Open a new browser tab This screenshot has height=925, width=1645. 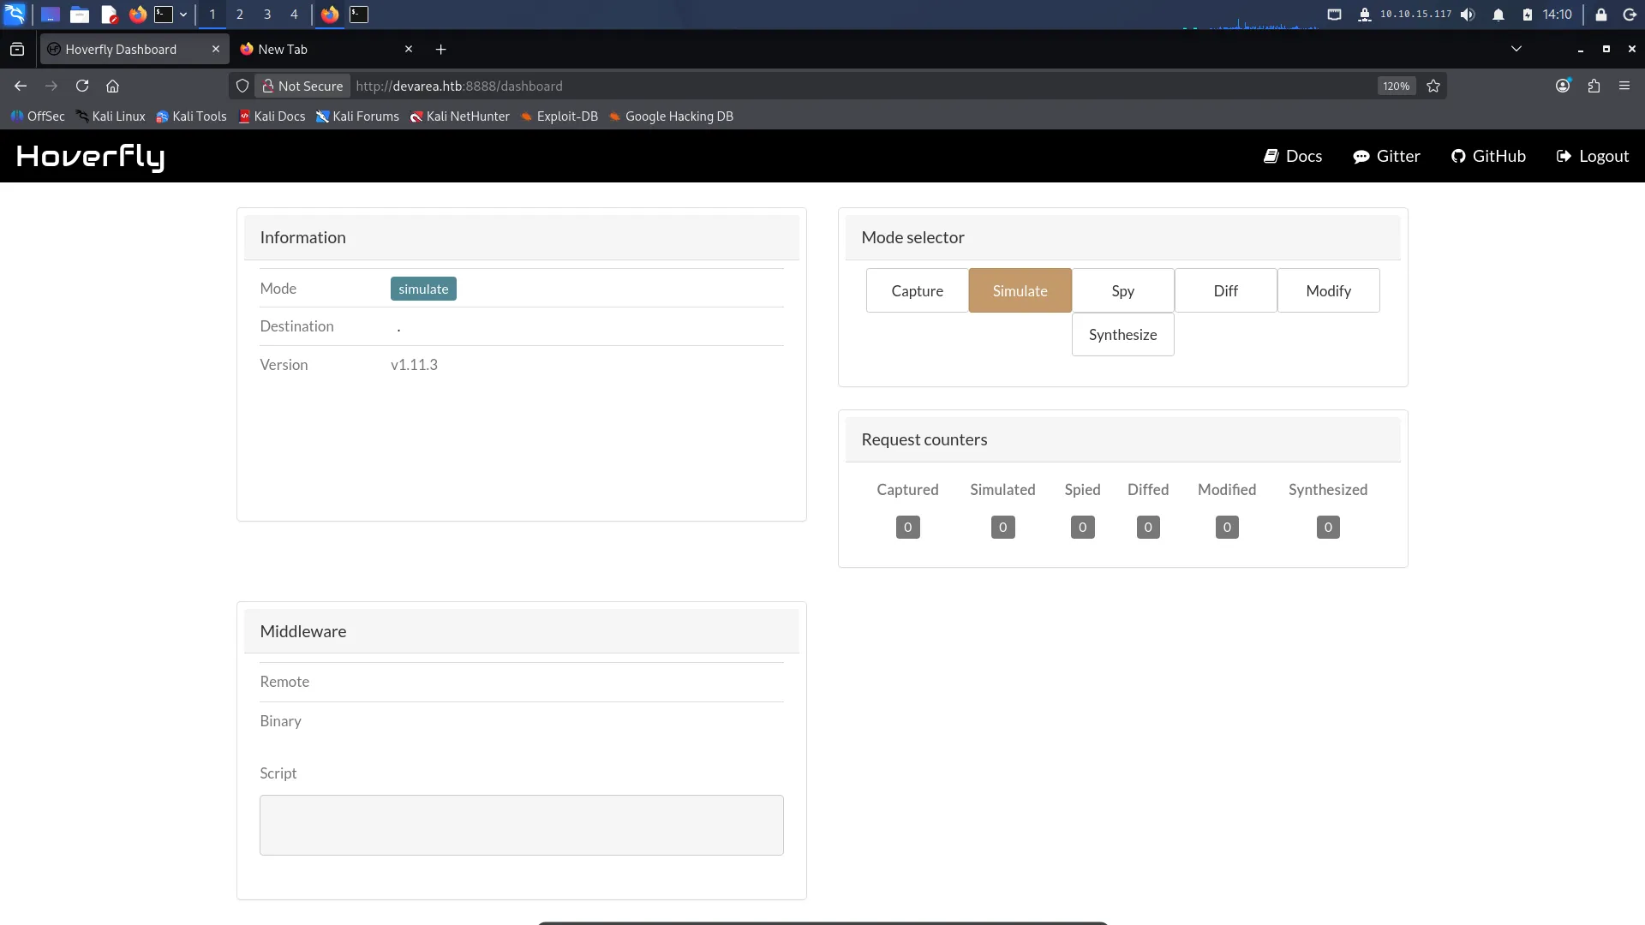[440, 49]
